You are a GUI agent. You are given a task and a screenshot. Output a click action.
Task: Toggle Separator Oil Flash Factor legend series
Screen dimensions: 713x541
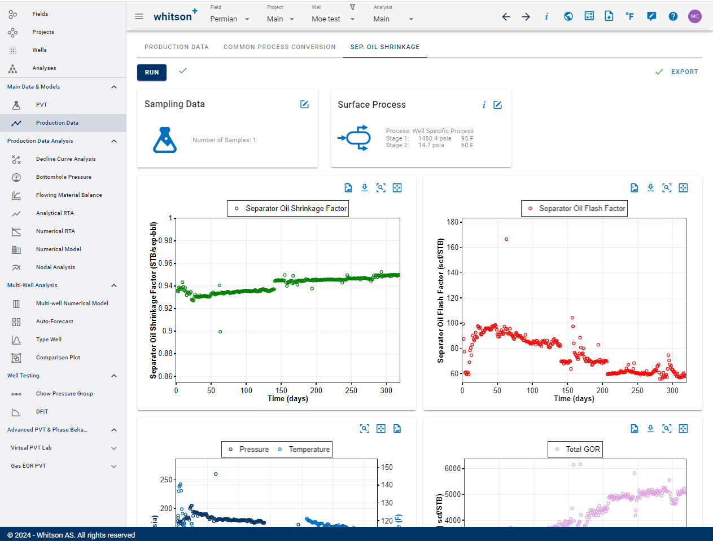(574, 208)
